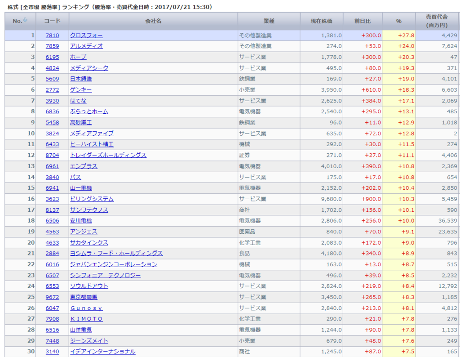Open the ゲンキー company link

(81, 90)
